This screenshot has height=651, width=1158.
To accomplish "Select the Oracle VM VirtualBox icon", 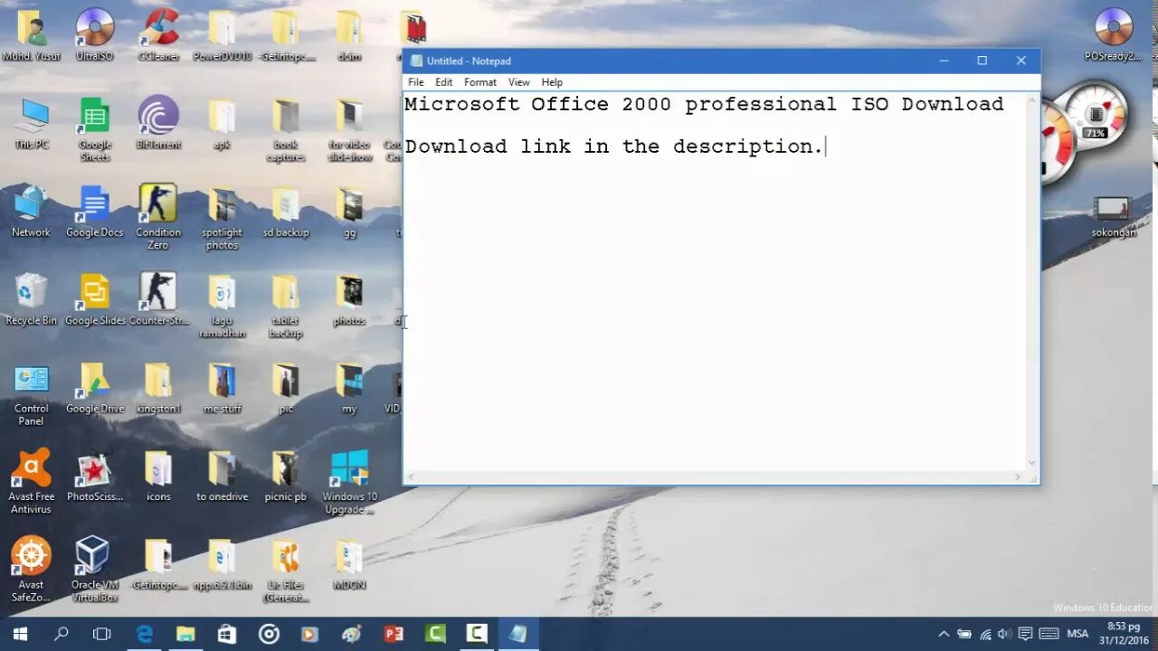I will tap(95, 570).
